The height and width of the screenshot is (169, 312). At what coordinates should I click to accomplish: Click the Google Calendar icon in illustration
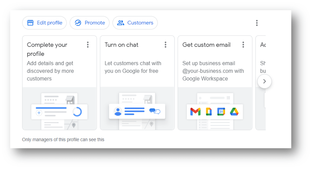(x=221, y=111)
